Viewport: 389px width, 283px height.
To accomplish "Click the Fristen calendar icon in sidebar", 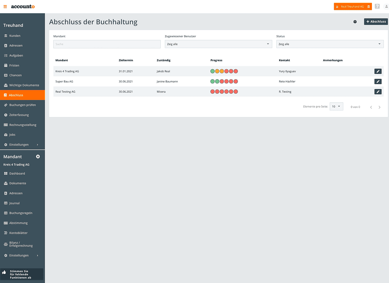I will tap(6, 65).
